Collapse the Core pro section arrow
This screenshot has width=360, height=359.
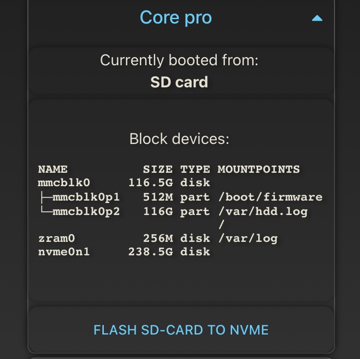click(x=317, y=18)
